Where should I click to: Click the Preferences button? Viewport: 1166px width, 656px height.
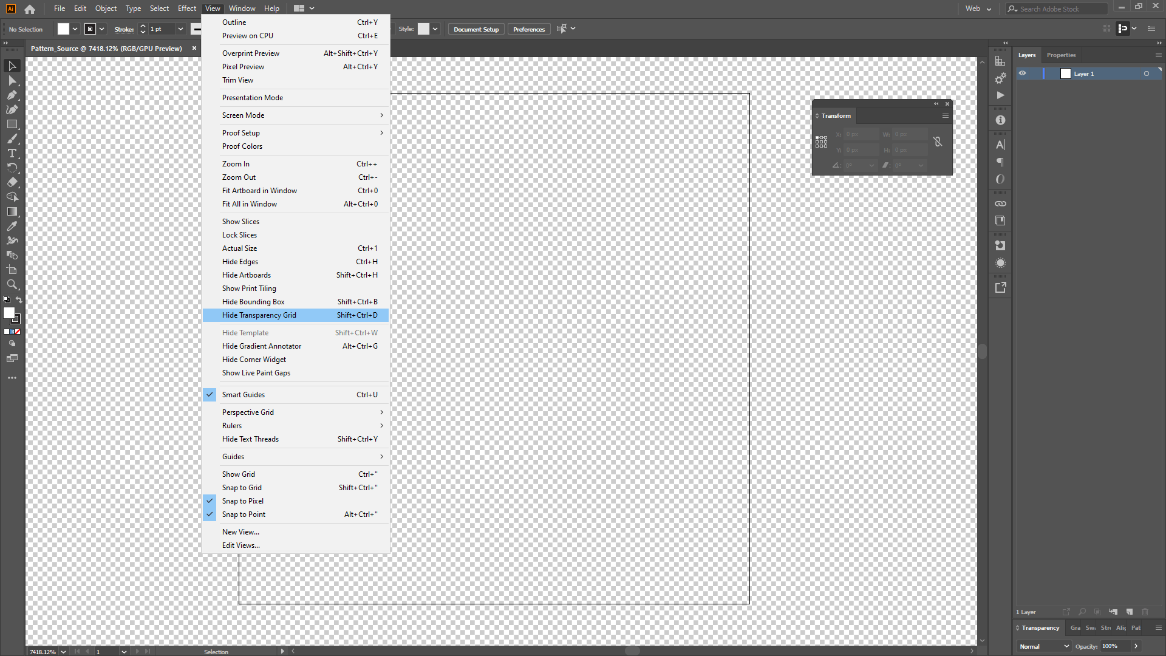point(528,29)
